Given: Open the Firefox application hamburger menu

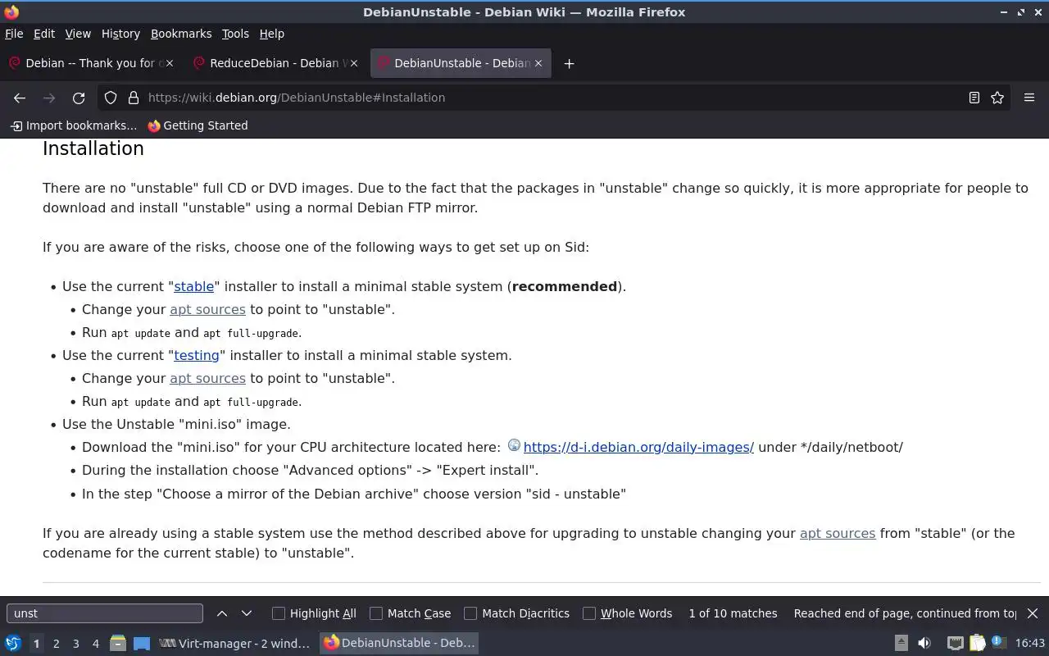Looking at the screenshot, I should point(1029,98).
